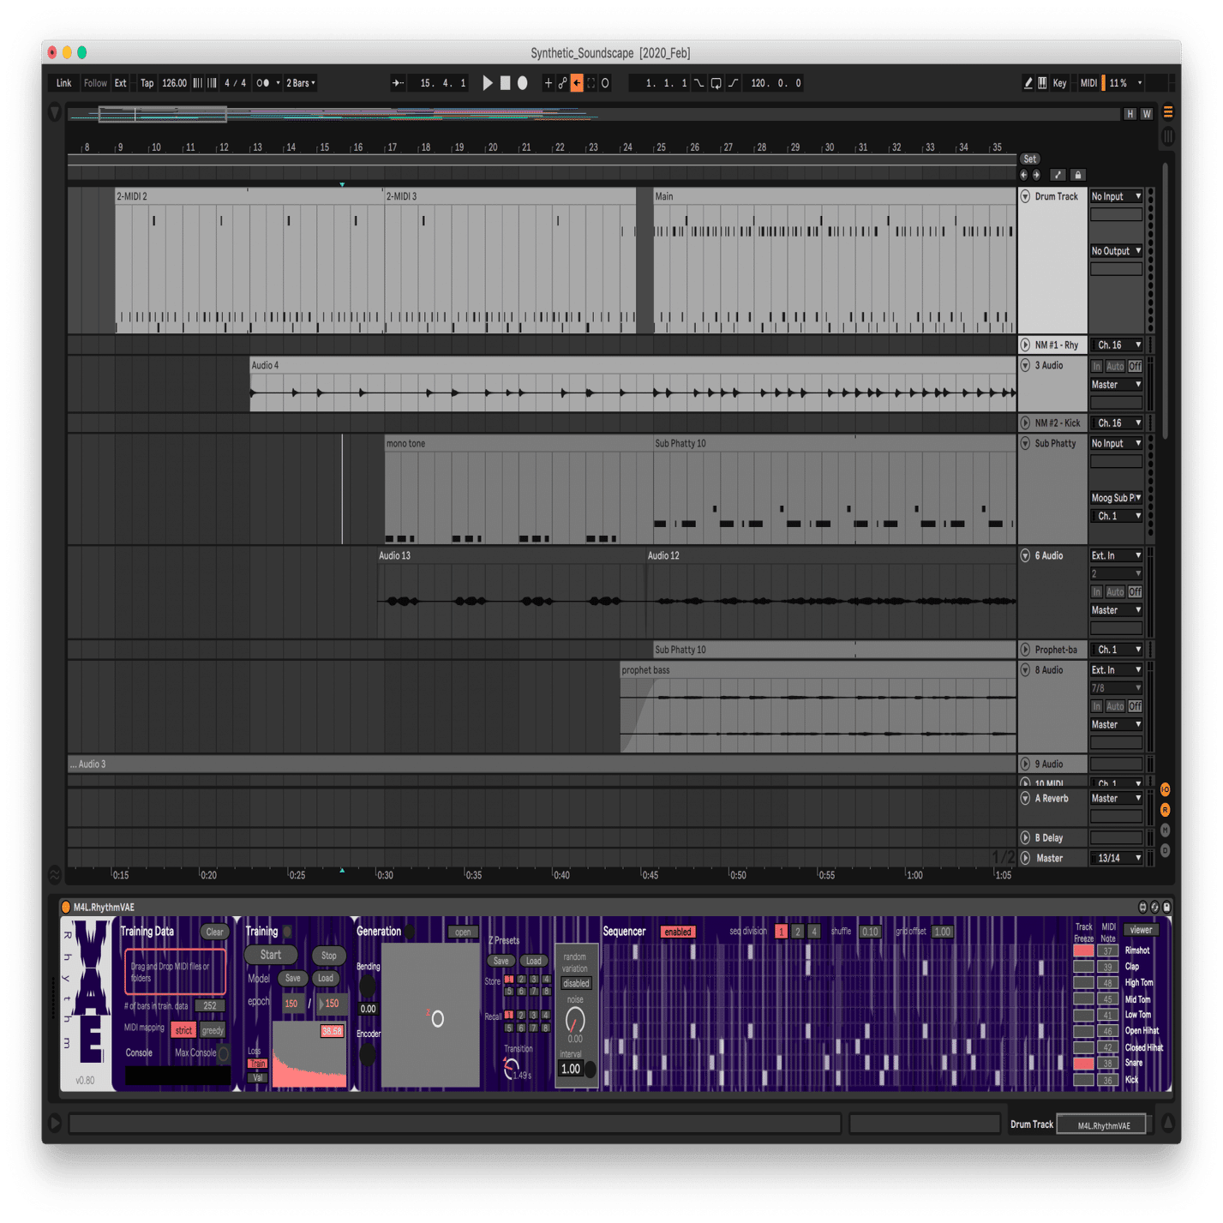The width and height of the screenshot is (1223, 1223).
Task: Open the Moog Sub output dropdown
Action: point(1116,498)
